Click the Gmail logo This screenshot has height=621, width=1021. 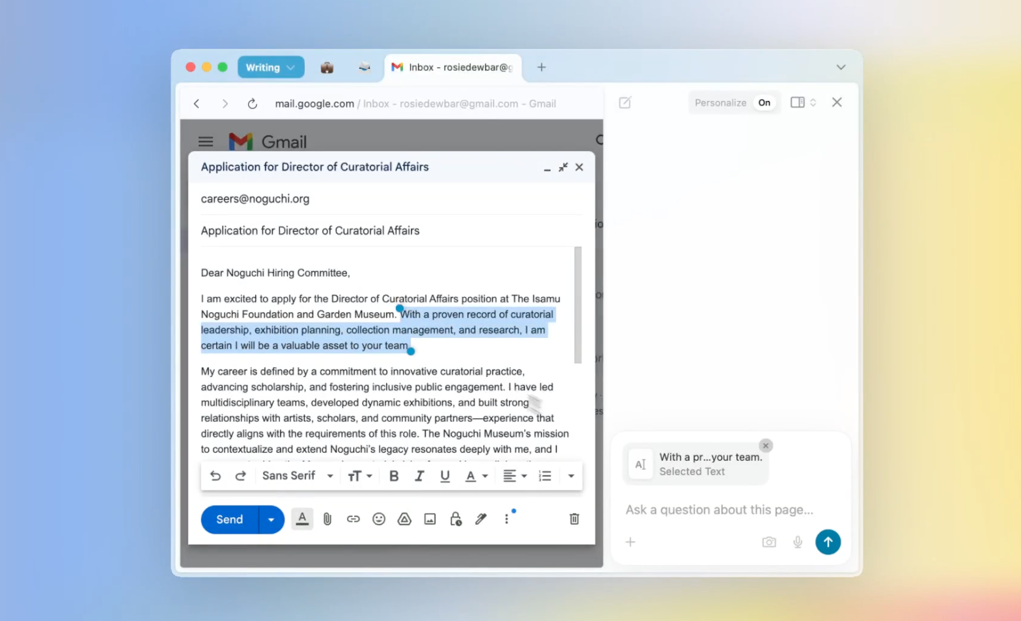pos(268,141)
